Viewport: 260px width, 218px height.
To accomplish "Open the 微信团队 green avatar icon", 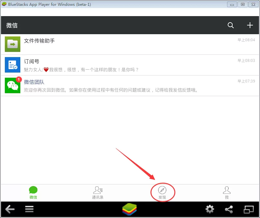I will pyautogui.click(x=13, y=85).
